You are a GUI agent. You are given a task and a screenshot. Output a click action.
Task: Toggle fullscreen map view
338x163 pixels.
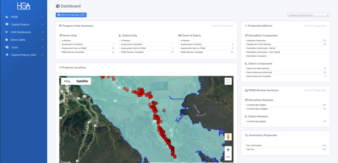228,81
